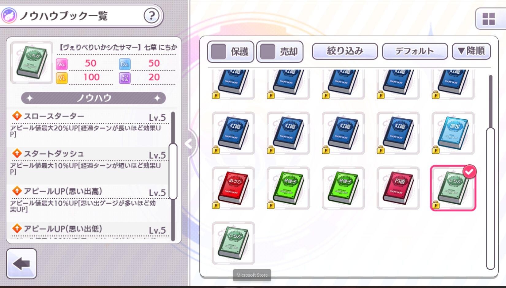Toggle the ▼降順 sort order
Viewport: 506px width, 288px height.
(471, 51)
